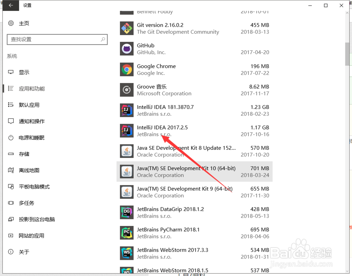Screen dimensions: 352x276
Task: Select the Groove 音乐 entry name
Action: tap(152, 87)
